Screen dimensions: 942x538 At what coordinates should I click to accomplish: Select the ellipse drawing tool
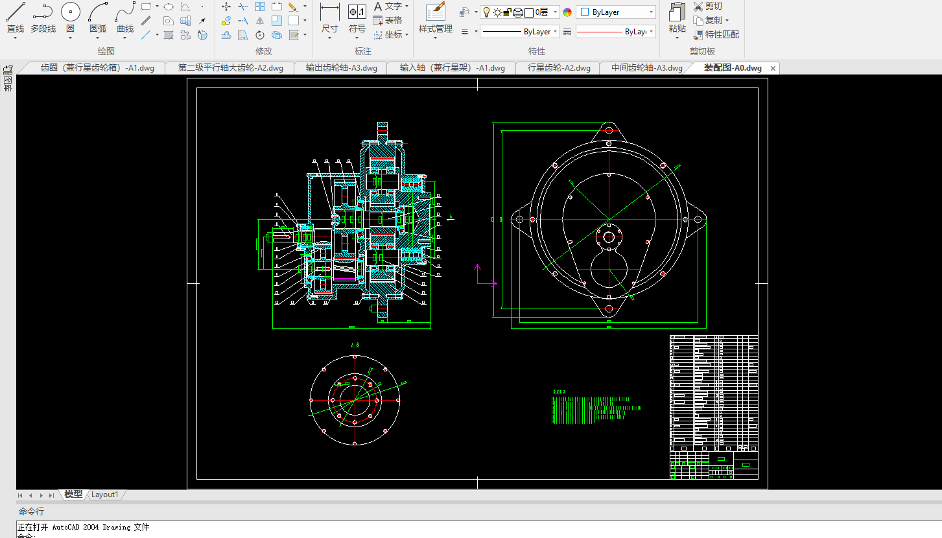pos(169,6)
